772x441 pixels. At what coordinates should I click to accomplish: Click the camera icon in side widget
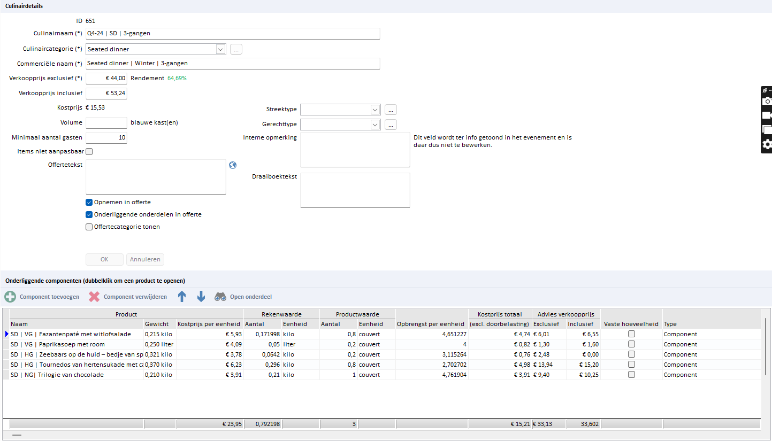(x=767, y=101)
